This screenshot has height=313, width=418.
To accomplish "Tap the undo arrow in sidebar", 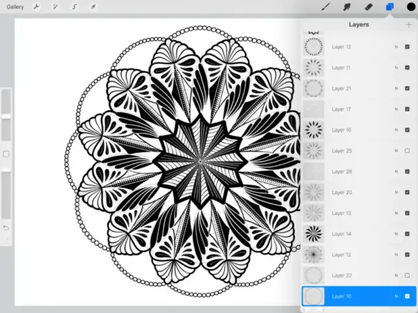I will 6,228.
